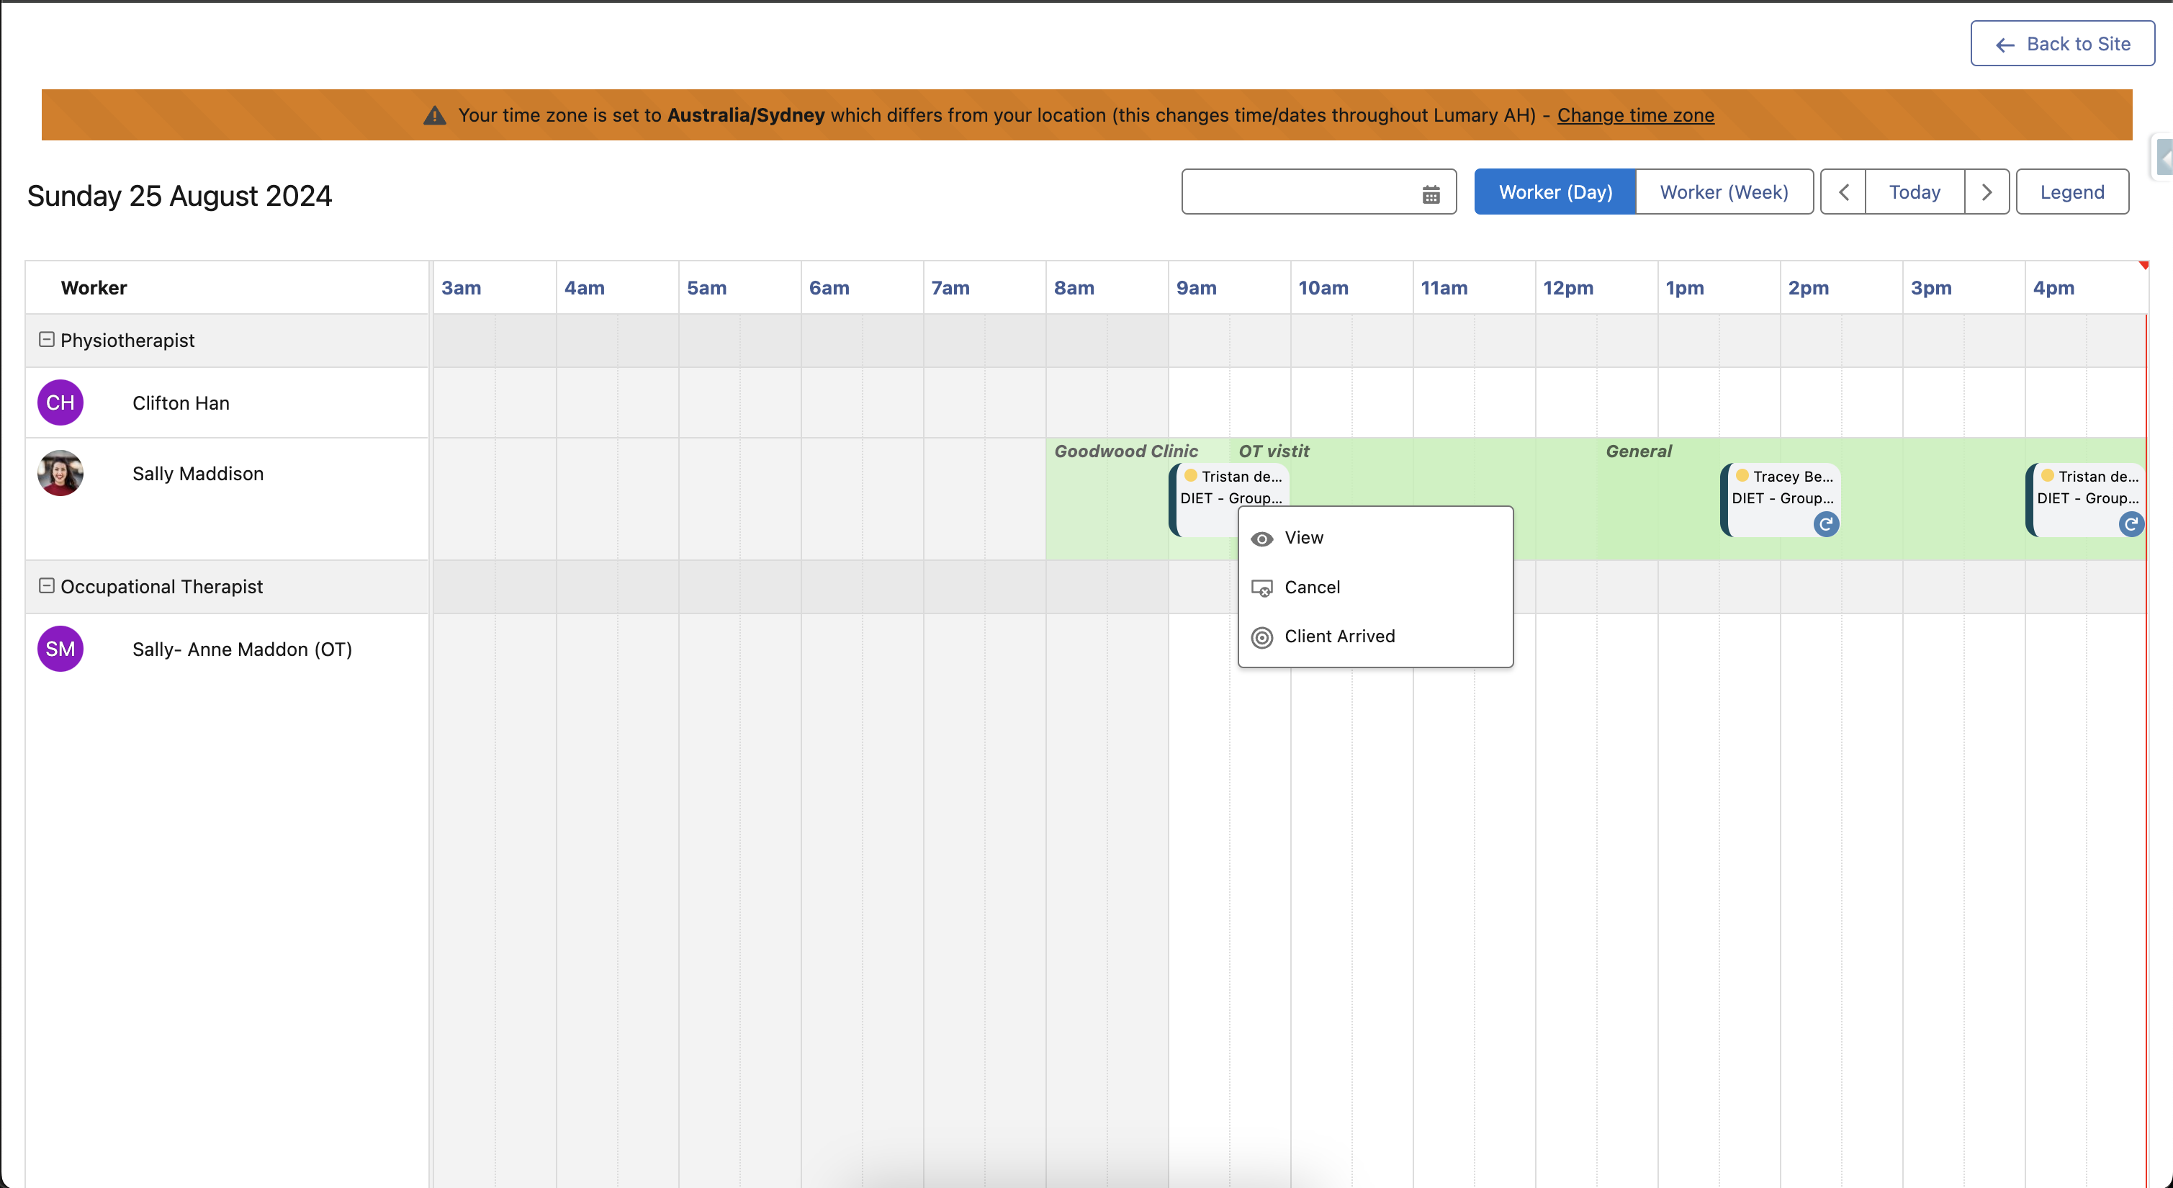The image size is (2173, 1188).
Task: Click the target icon beside Client Arrived
Action: pos(1262,637)
